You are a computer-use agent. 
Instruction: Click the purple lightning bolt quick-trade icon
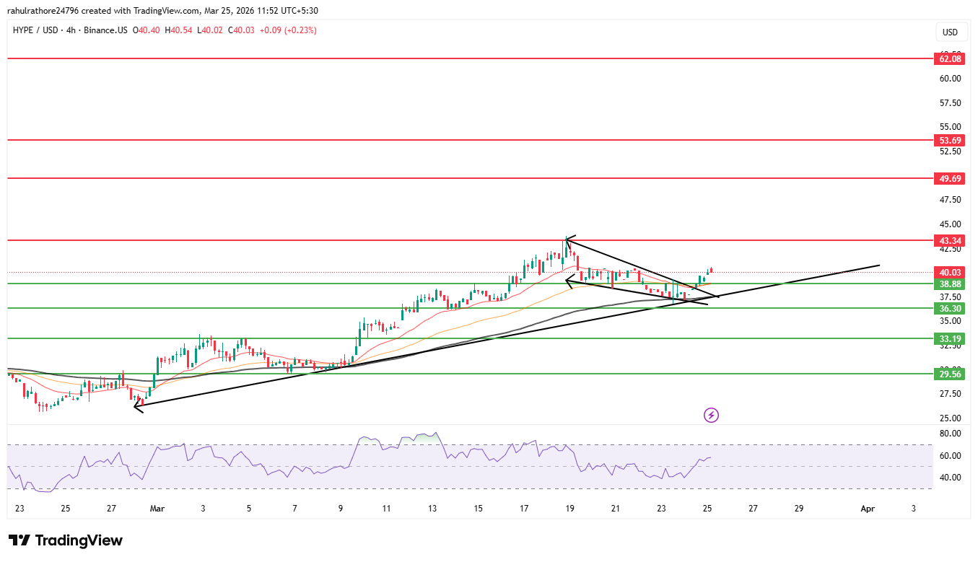710,415
